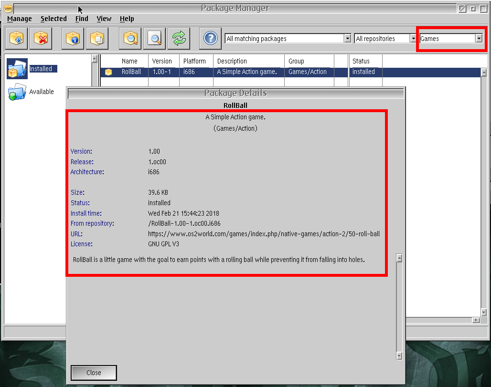This screenshot has height=387, width=491.
Task: Click the RollBall package box icon
Action: (108, 72)
